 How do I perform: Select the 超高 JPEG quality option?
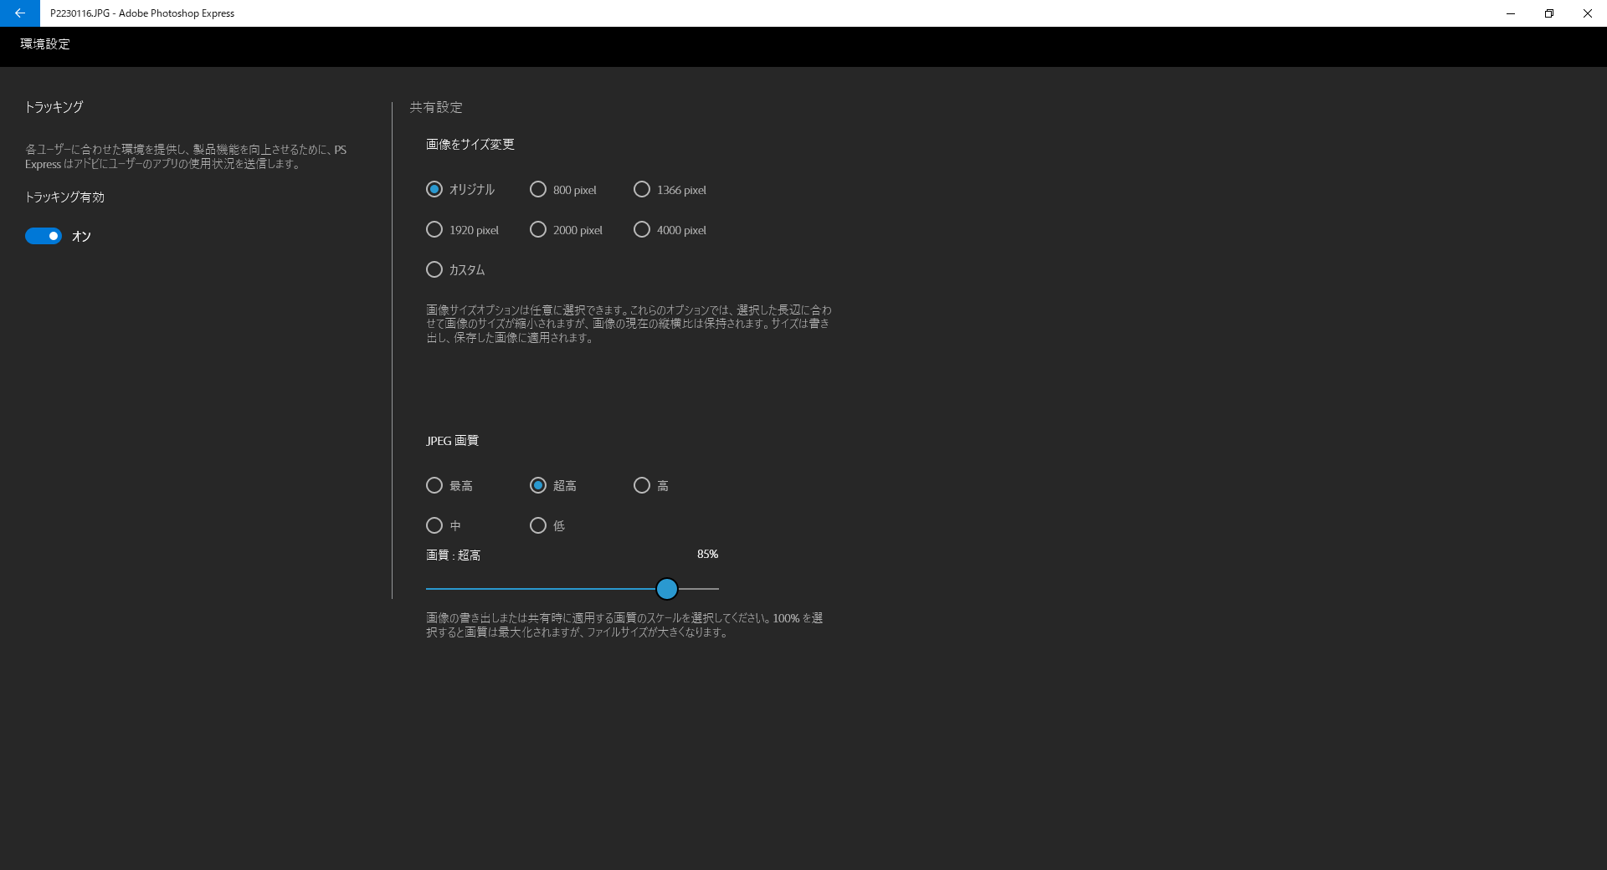coord(538,486)
